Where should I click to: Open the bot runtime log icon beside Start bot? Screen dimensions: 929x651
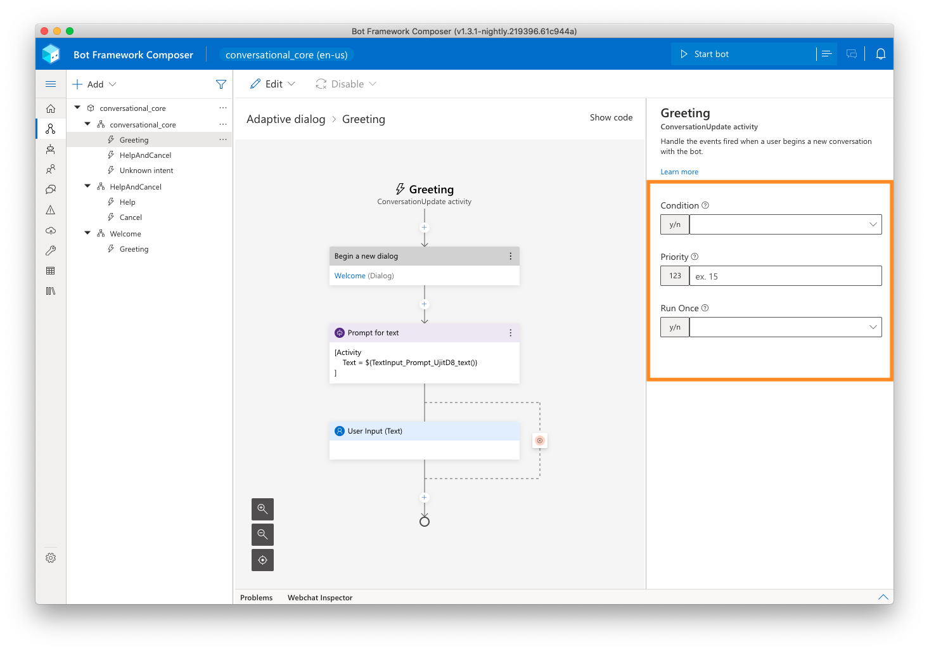tap(827, 54)
